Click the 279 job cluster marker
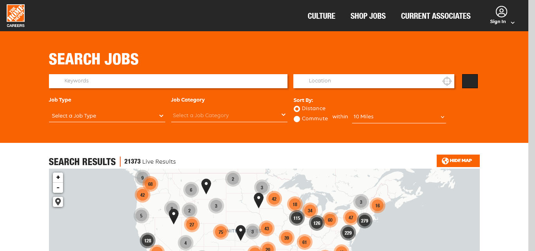Viewport: 535px width, 251px height. click(x=365, y=221)
